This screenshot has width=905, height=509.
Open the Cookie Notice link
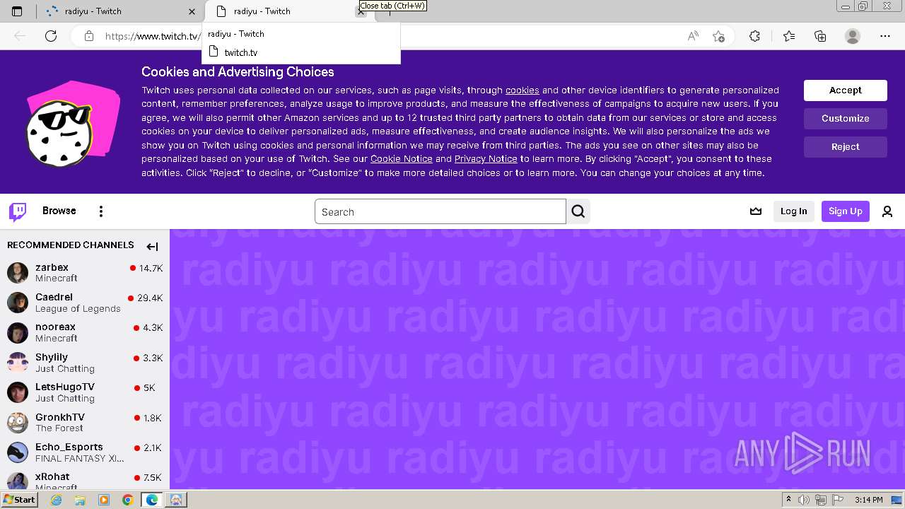coord(401,159)
